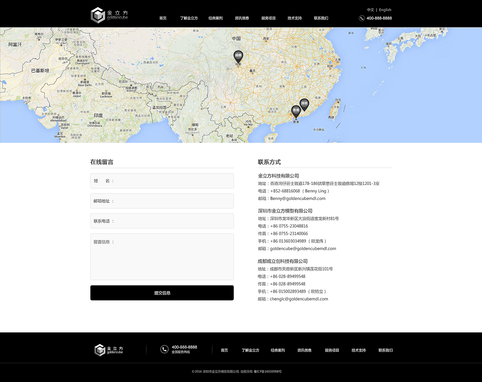Viewport: 482px width, 382px height.
Task: Open 了解金立方 in the top navigation
Action: click(x=189, y=18)
